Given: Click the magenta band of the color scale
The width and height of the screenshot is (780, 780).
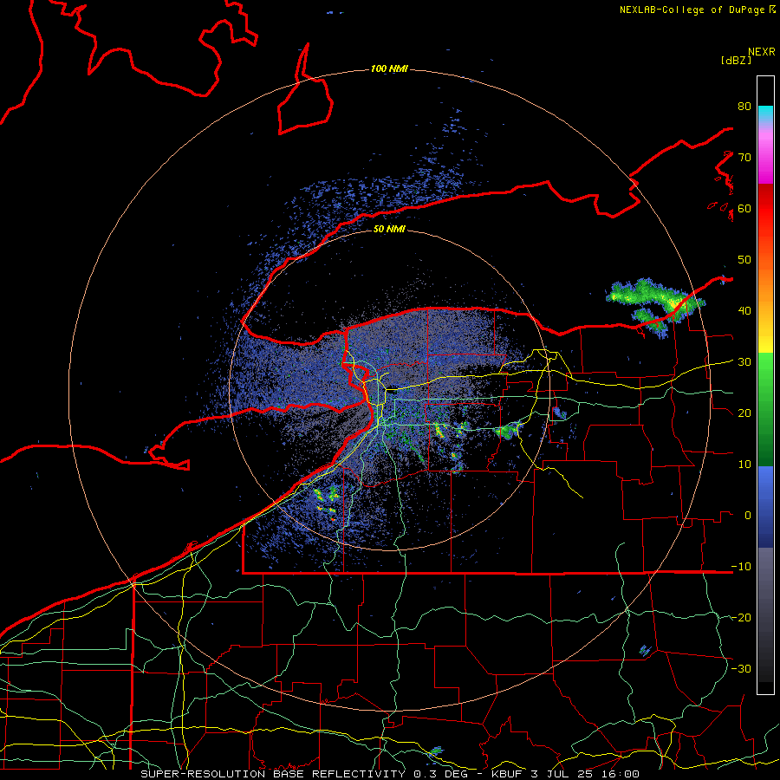Looking at the screenshot, I should point(765,159).
